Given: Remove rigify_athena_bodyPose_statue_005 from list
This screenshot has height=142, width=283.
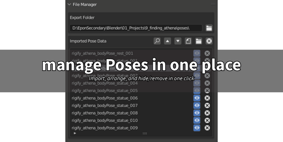Looking at the screenshot, I should click(207, 90).
